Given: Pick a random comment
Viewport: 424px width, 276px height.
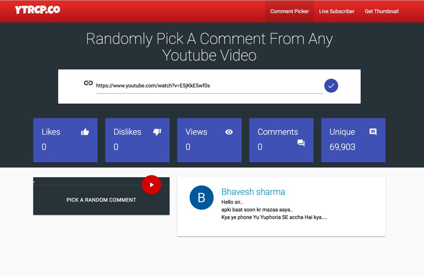Looking at the screenshot, I should tap(101, 200).
